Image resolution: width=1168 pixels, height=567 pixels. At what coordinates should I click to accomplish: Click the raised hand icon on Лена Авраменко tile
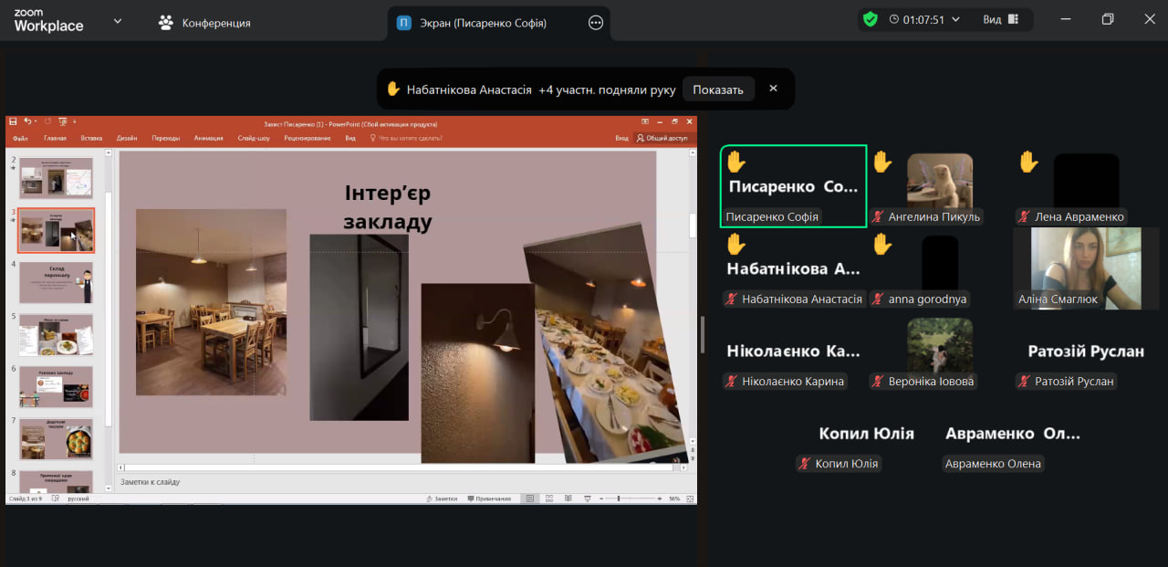1028,163
